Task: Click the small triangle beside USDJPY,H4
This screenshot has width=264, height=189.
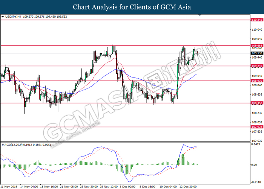Action: point(3,17)
